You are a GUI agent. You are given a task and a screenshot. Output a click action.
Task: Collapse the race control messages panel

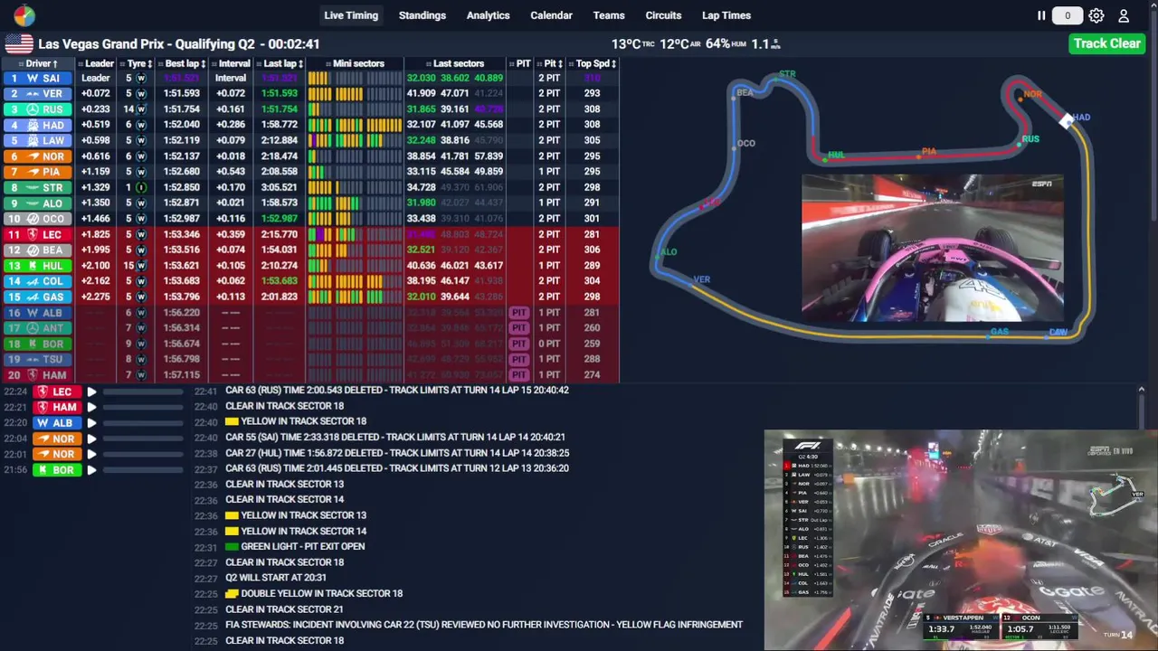click(1141, 390)
